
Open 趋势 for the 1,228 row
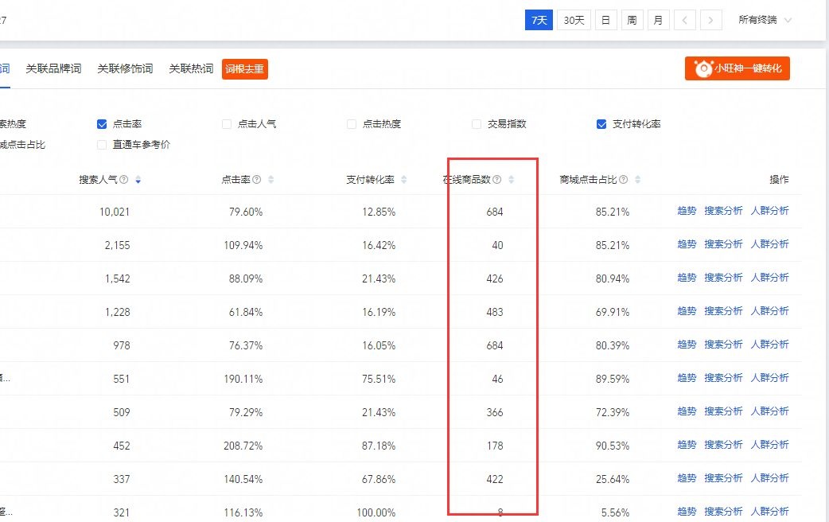[x=687, y=311]
